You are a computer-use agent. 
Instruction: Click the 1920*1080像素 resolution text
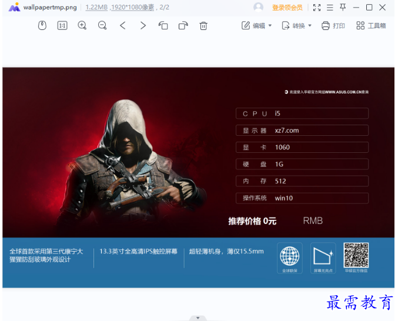click(x=132, y=8)
